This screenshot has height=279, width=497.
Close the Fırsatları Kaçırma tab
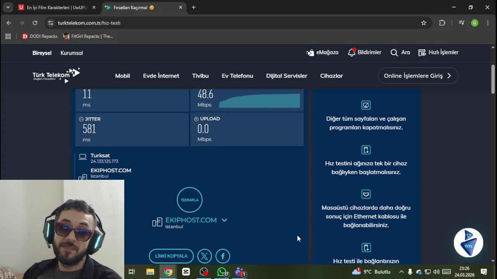click(181, 7)
